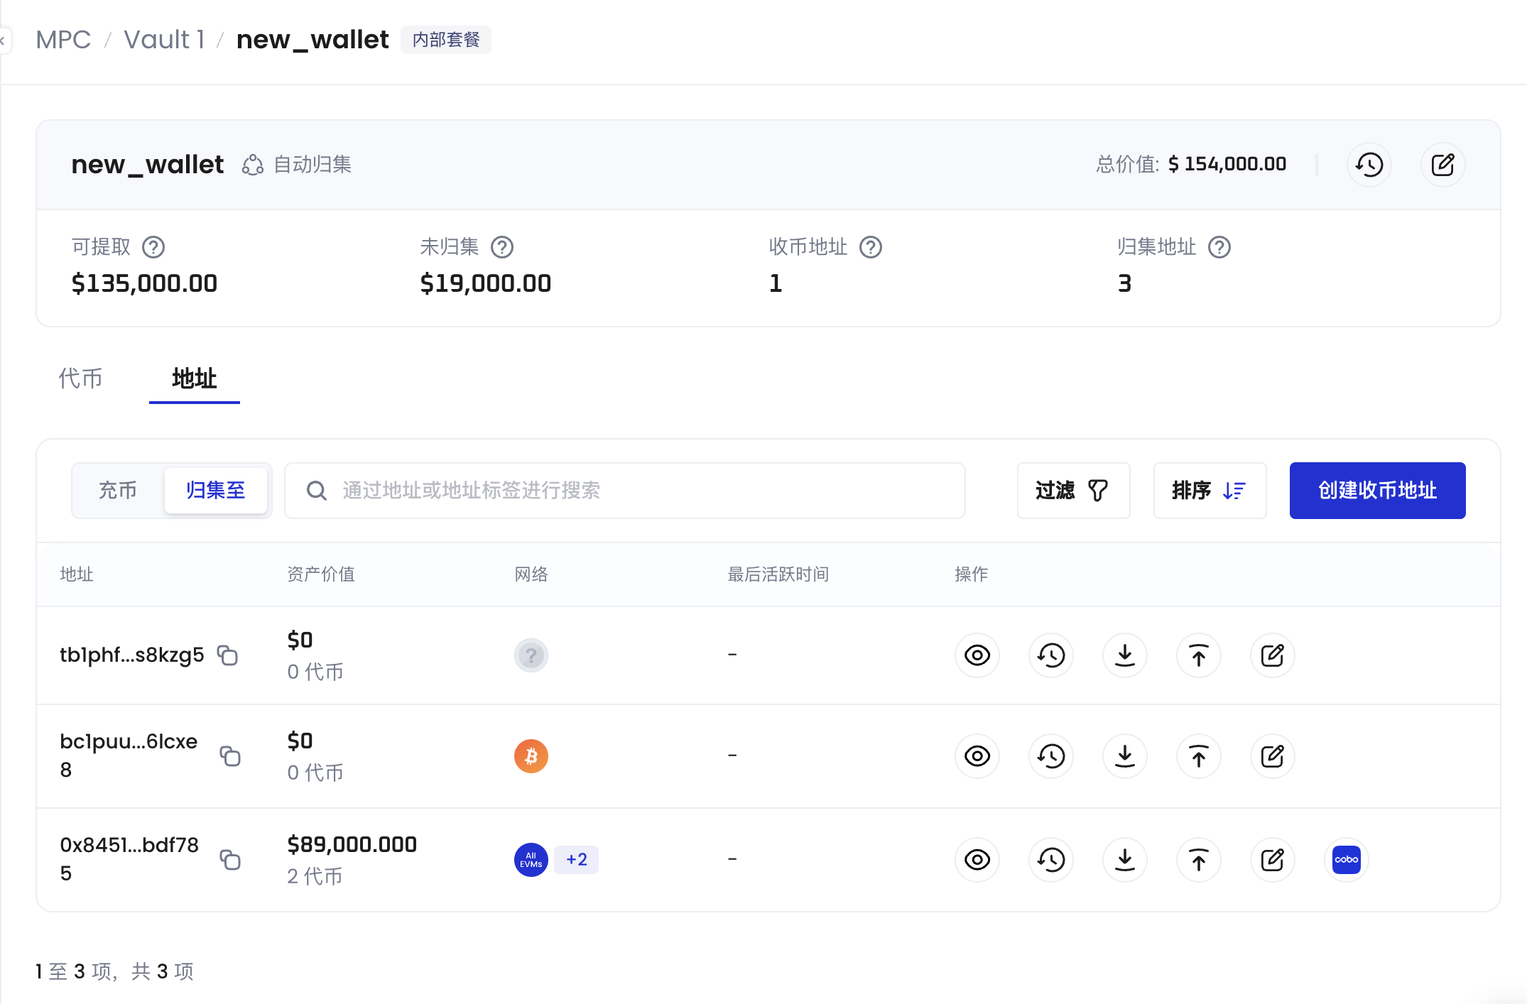Click 自动归集 auto-sweep indicator
The image size is (1527, 1004).
pos(297,165)
